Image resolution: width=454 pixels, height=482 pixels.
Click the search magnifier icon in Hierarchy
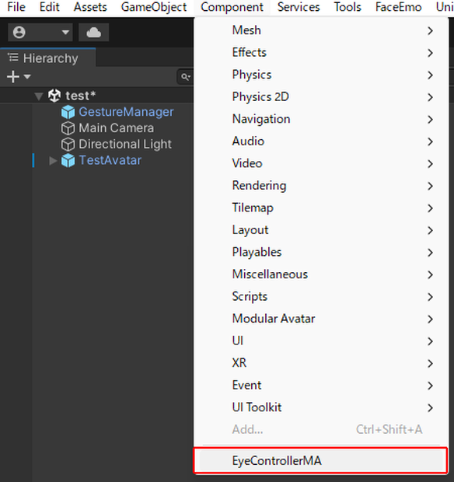pos(185,77)
